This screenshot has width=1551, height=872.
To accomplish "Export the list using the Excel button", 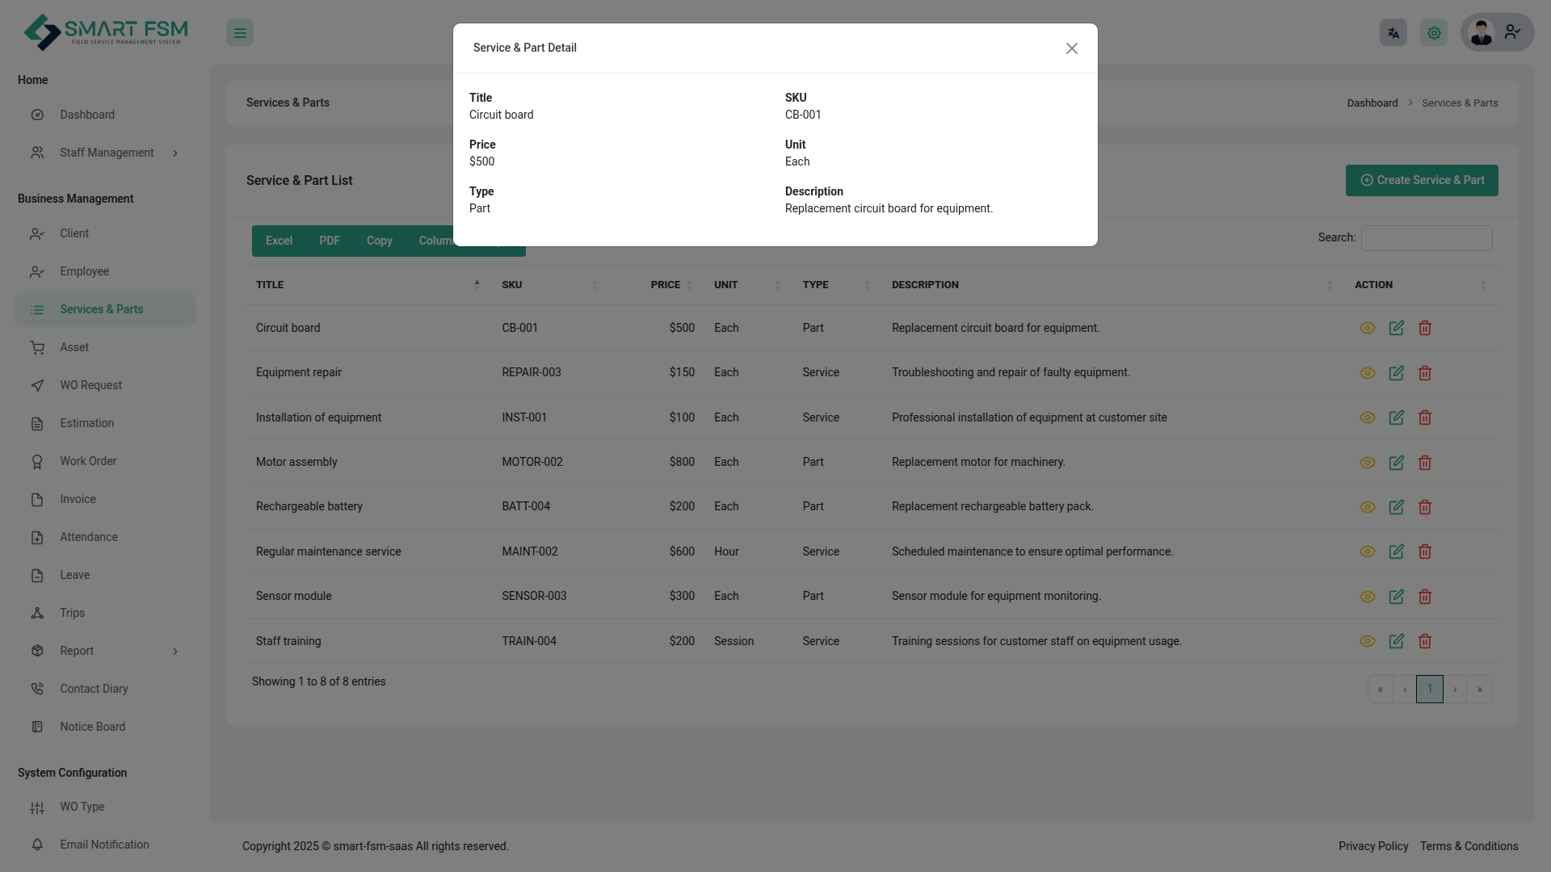I will tap(279, 241).
